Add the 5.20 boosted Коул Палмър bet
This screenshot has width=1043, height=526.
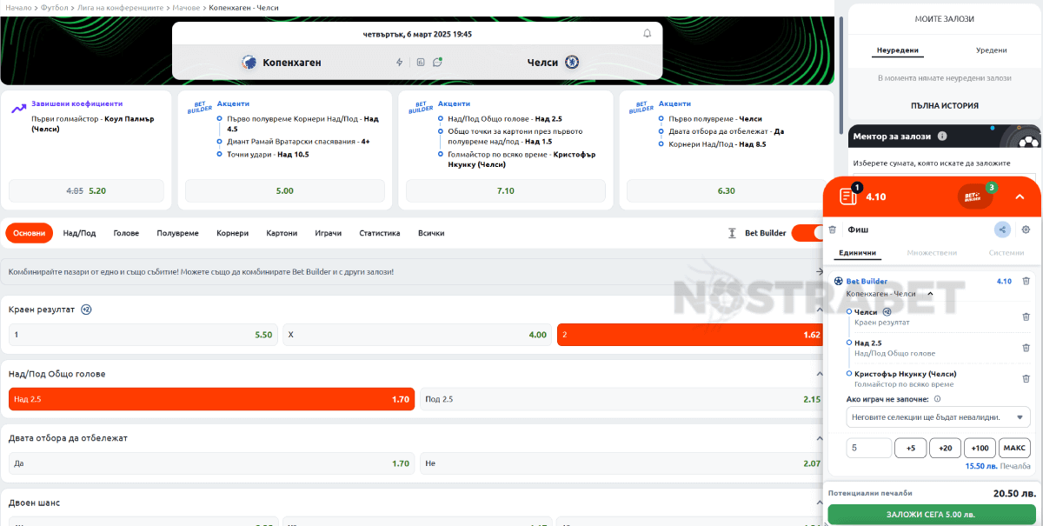(x=86, y=190)
